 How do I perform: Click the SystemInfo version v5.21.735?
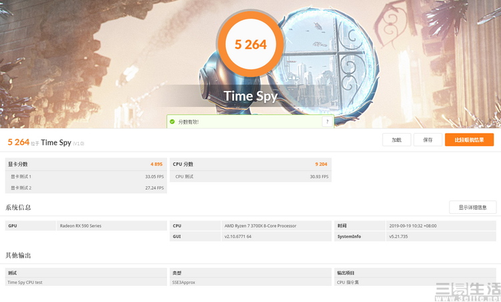click(x=398, y=237)
